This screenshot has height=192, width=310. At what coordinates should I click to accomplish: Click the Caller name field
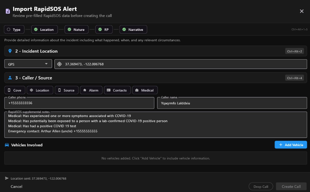(x=232, y=103)
